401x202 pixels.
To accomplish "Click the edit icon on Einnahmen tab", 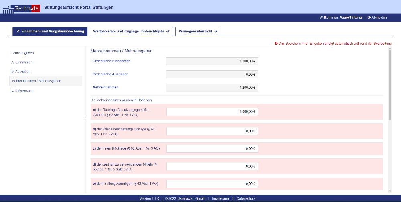I will [x=18, y=31].
